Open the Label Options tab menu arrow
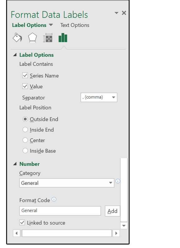The image size is (180, 248). pyautogui.click(x=51, y=25)
